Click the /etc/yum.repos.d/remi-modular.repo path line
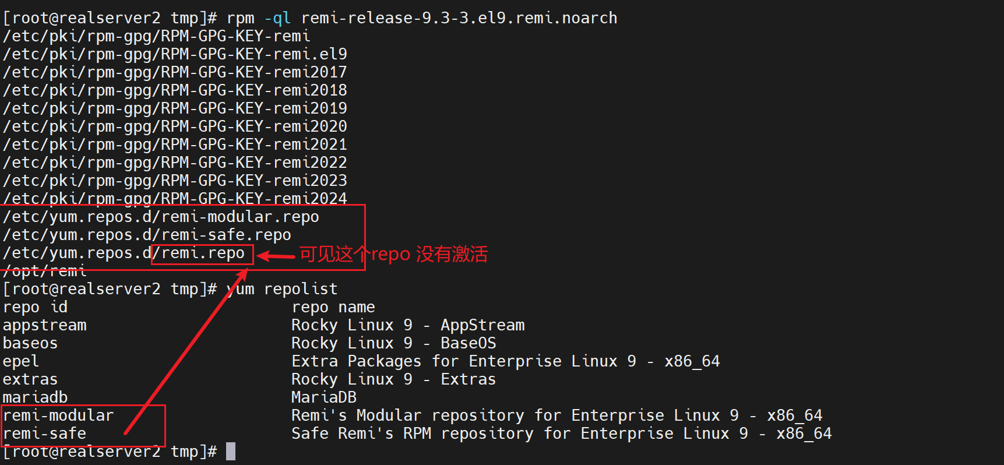 click(x=161, y=217)
